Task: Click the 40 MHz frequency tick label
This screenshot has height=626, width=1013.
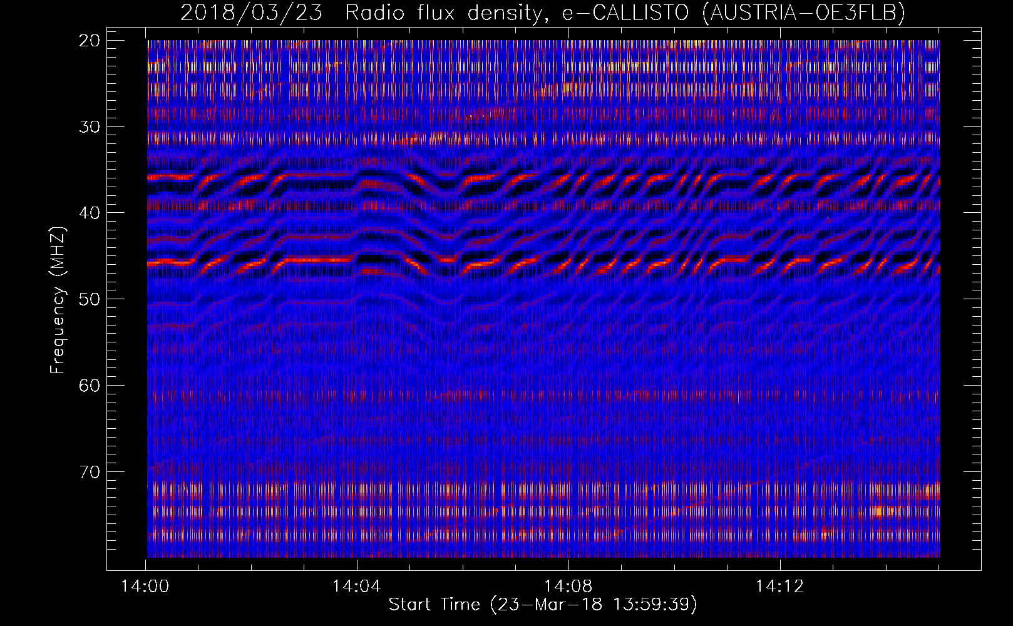Action: point(90,213)
